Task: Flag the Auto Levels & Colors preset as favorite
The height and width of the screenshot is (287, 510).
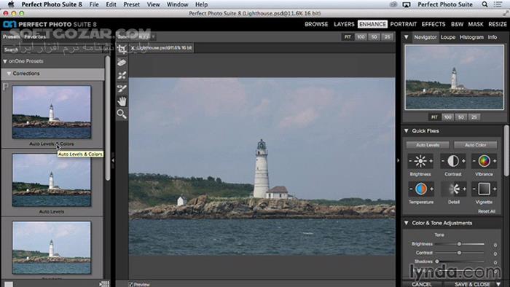Action: click(x=6, y=87)
